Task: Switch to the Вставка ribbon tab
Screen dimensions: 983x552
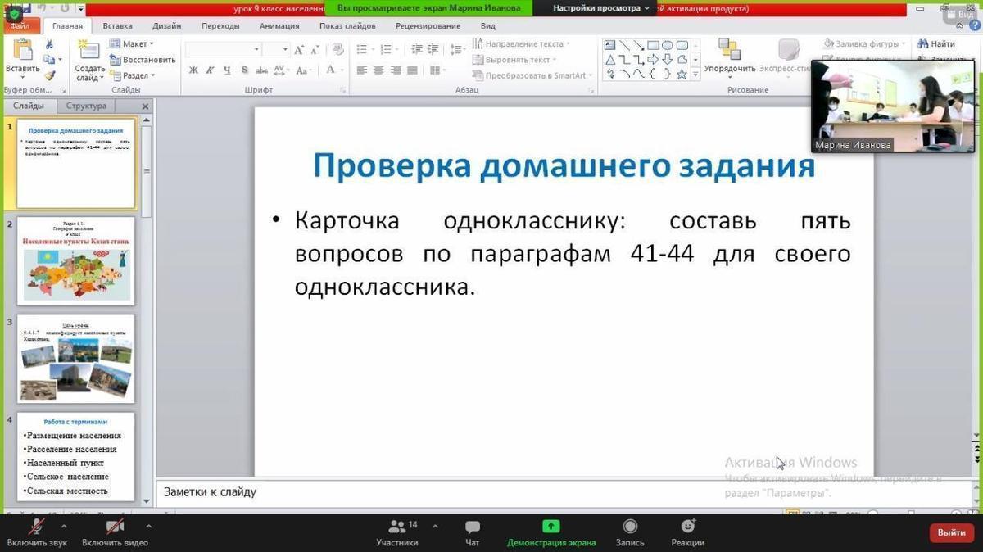Action: pyautogui.click(x=118, y=26)
